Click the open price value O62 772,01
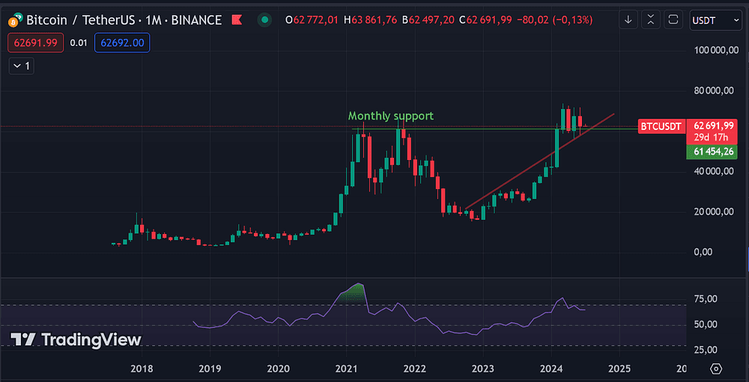The width and height of the screenshot is (749, 382). click(312, 20)
